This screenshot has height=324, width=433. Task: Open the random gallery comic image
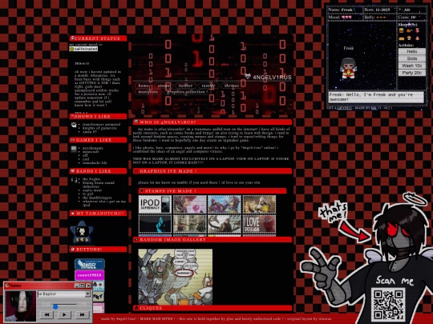[176, 277]
